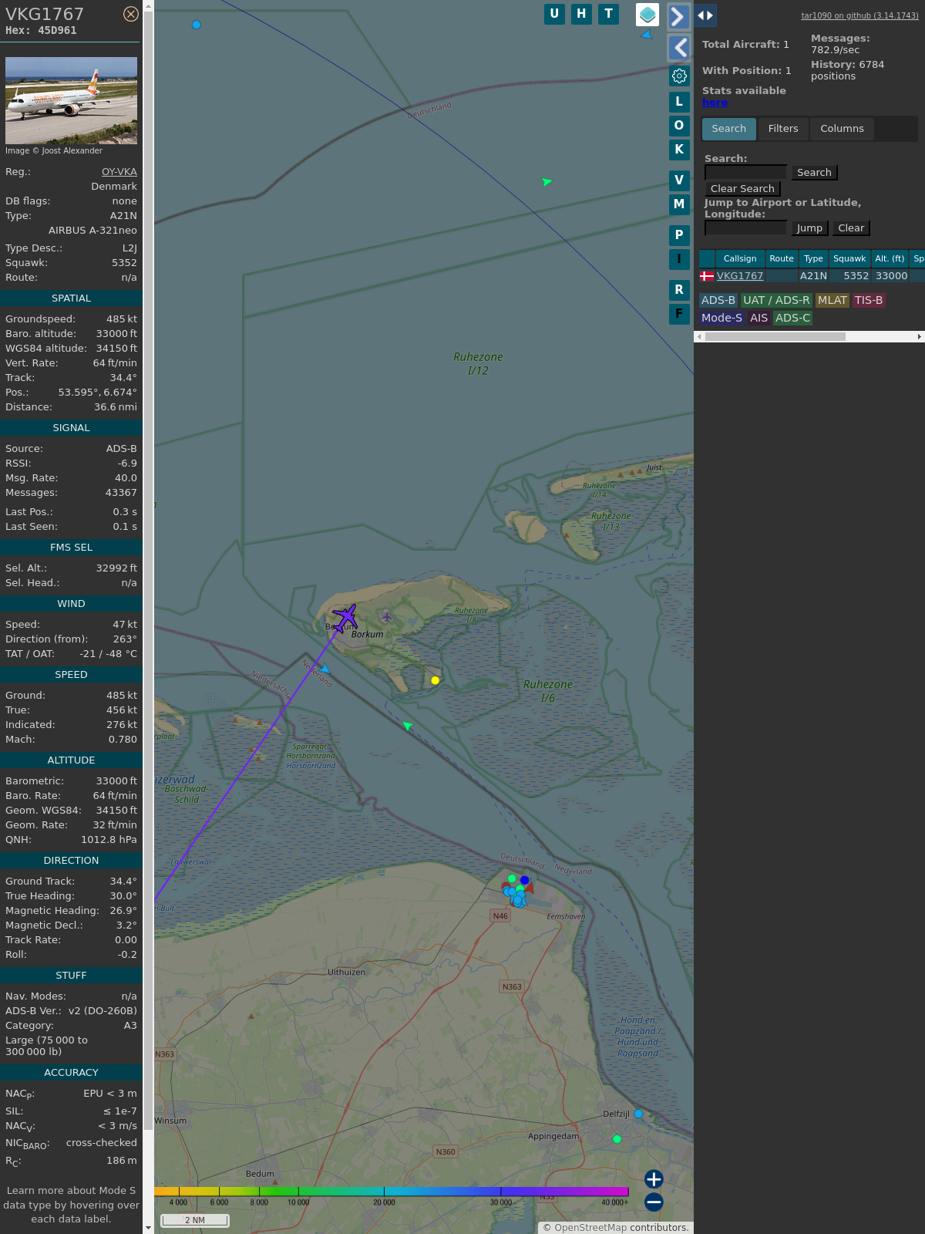
Task: Toggle the P map option button
Action: pyautogui.click(x=679, y=235)
